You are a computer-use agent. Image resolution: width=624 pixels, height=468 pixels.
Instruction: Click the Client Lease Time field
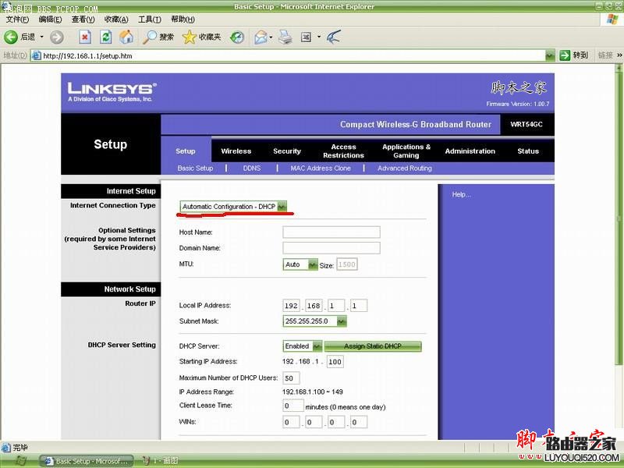293,406
